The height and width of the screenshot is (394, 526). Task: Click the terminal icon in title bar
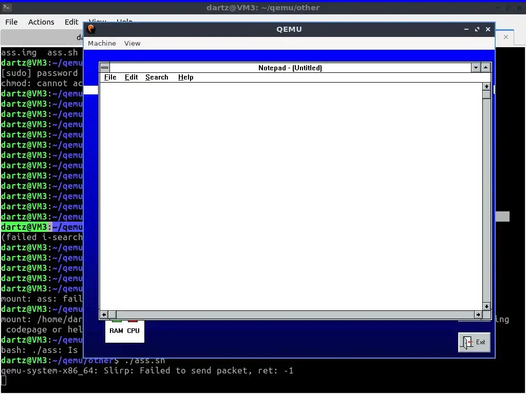[x=7, y=7]
